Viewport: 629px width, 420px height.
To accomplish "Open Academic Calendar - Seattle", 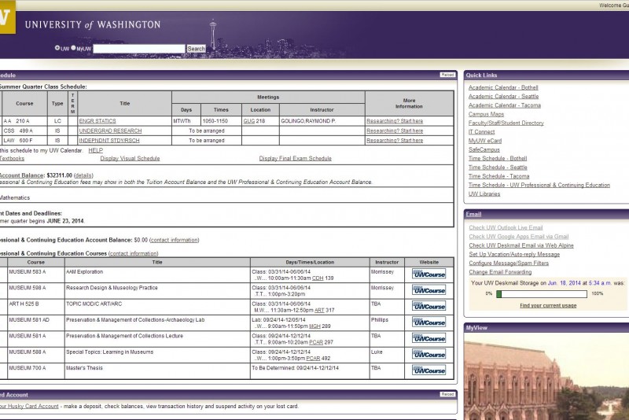I will click(503, 96).
